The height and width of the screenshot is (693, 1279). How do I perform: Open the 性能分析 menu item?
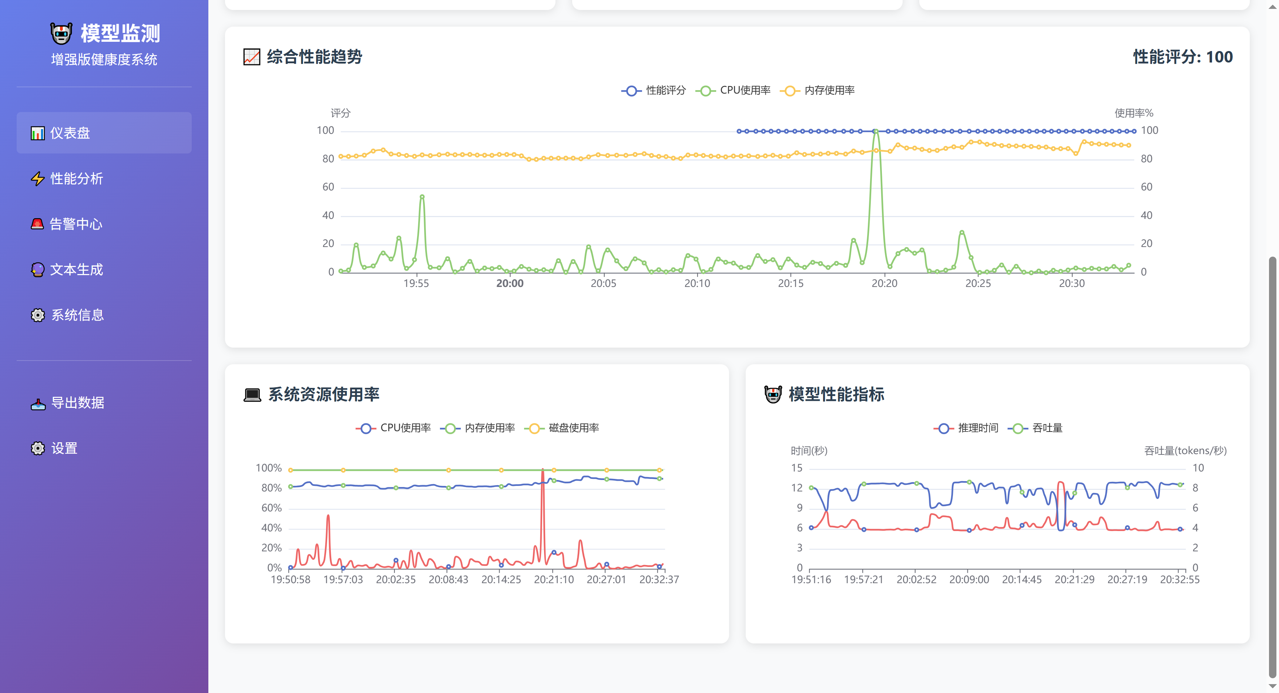click(x=77, y=179)
